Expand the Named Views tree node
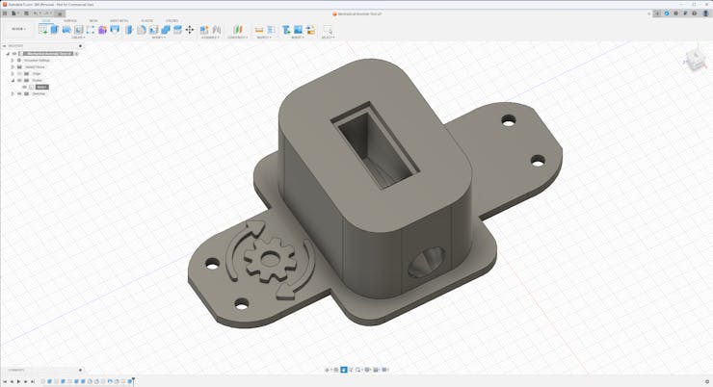 13,66
